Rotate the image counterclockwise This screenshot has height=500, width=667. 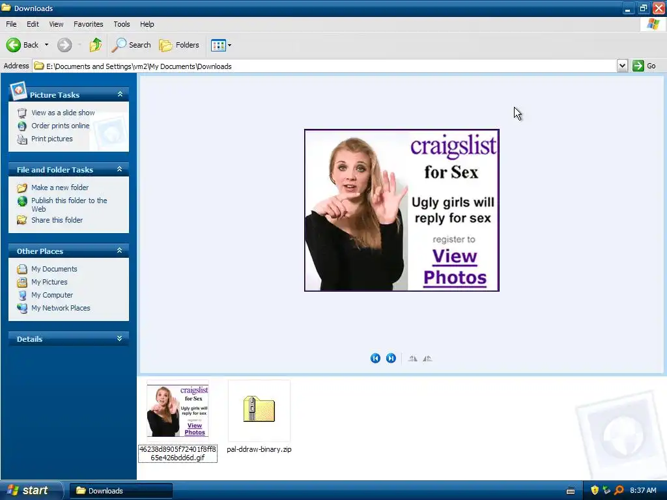pos(427,359)
